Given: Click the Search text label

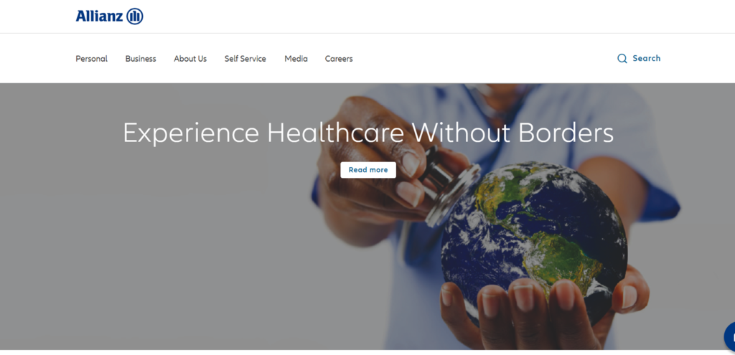Looking at the screenshot, I should 647,58.
